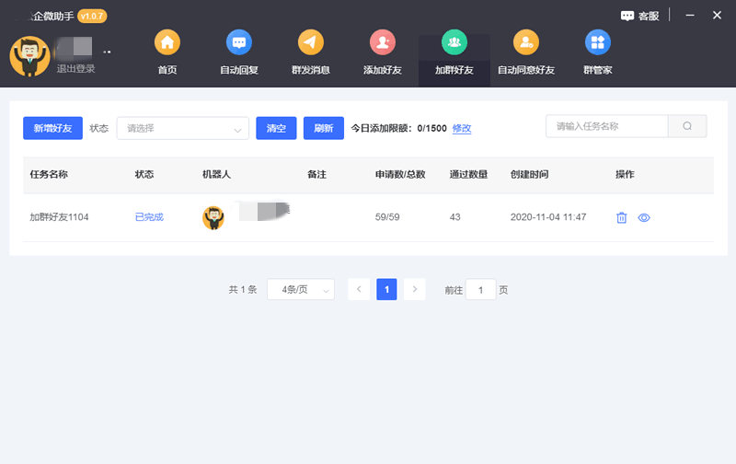Go to previous page arrow
The height and width of the screenshot is (464, 736).
pos(359,289)
